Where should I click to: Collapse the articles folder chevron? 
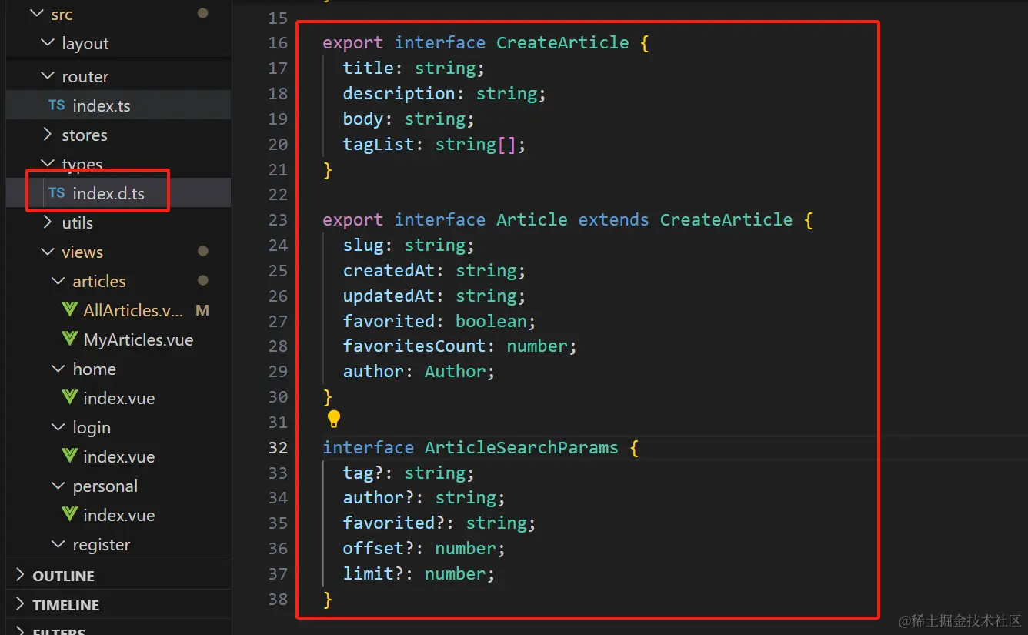tap(58, 281)
